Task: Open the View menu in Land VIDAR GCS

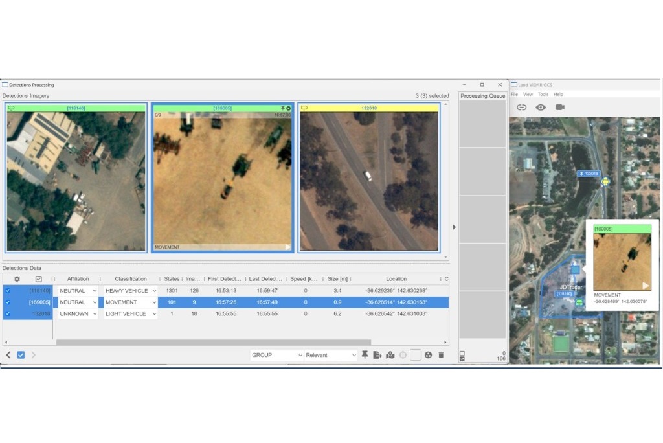Action: click(x=528, y=94)
